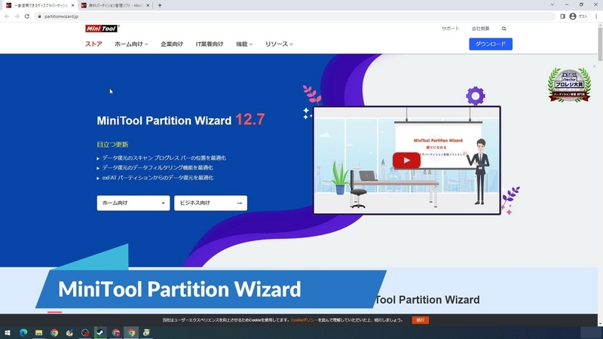Open the first Chrome taskbar icon
Viewport: 603px width, 339px height.
coord(54,333)
